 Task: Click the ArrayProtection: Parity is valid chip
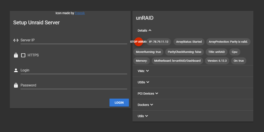228,42
